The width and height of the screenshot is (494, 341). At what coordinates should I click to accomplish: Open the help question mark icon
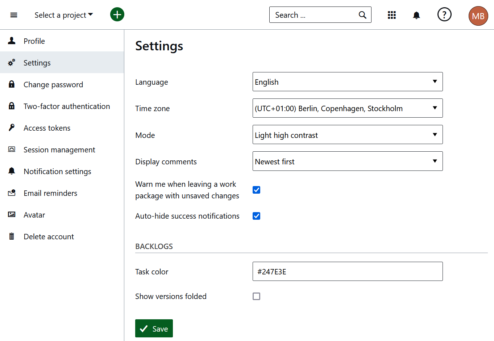click(444, 14)
